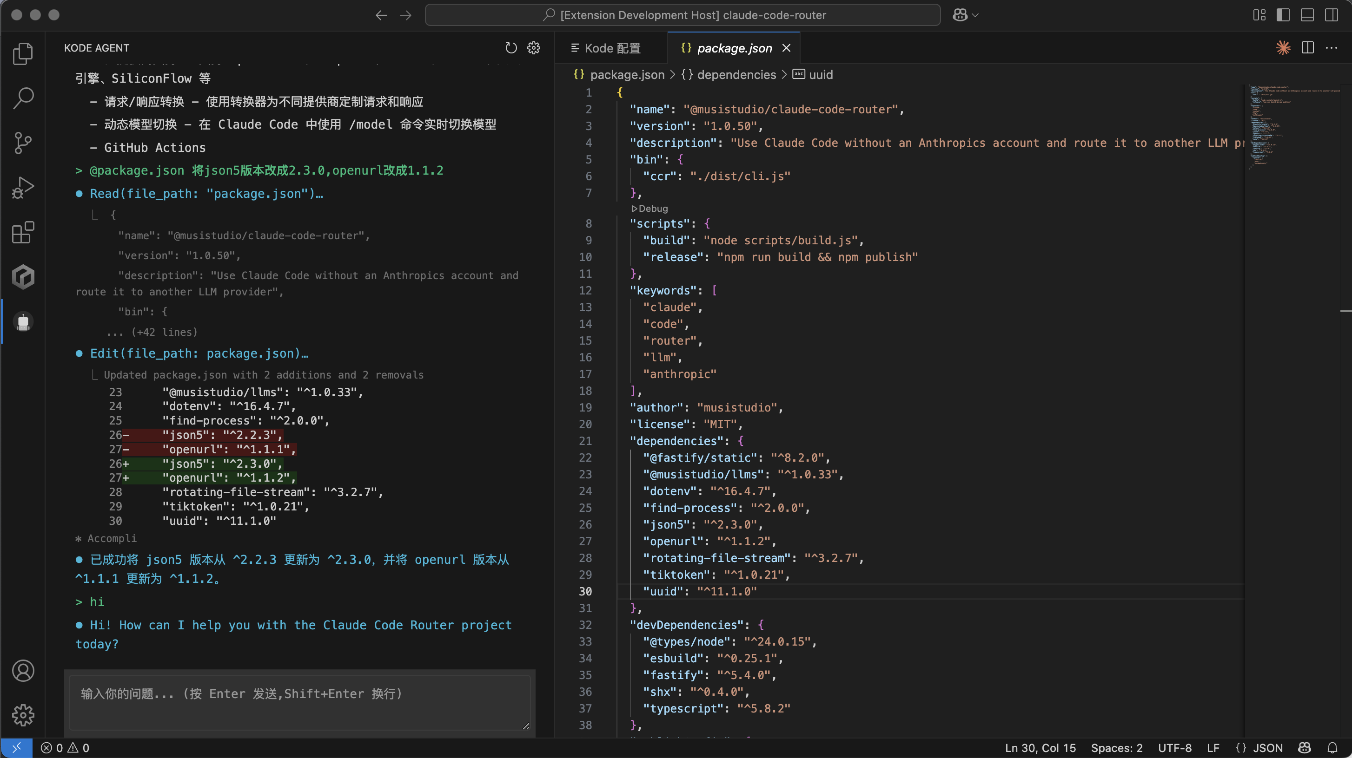1352x758 pixels.
Task: Click the question input field in Kode Agent
Action: (299, 702)
